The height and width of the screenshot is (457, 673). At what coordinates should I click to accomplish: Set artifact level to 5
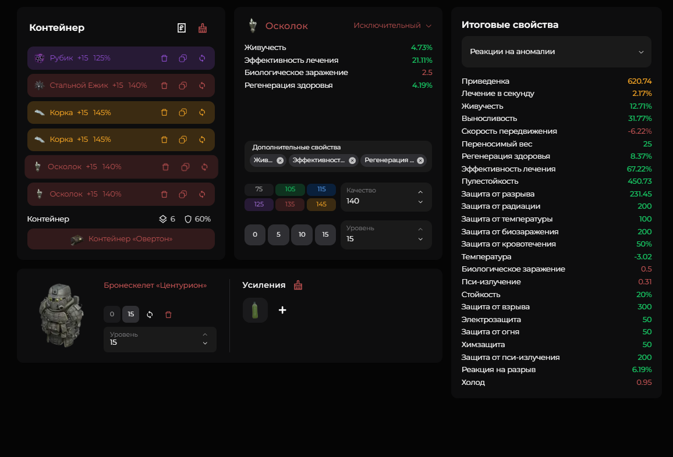[x=278, y=235]
